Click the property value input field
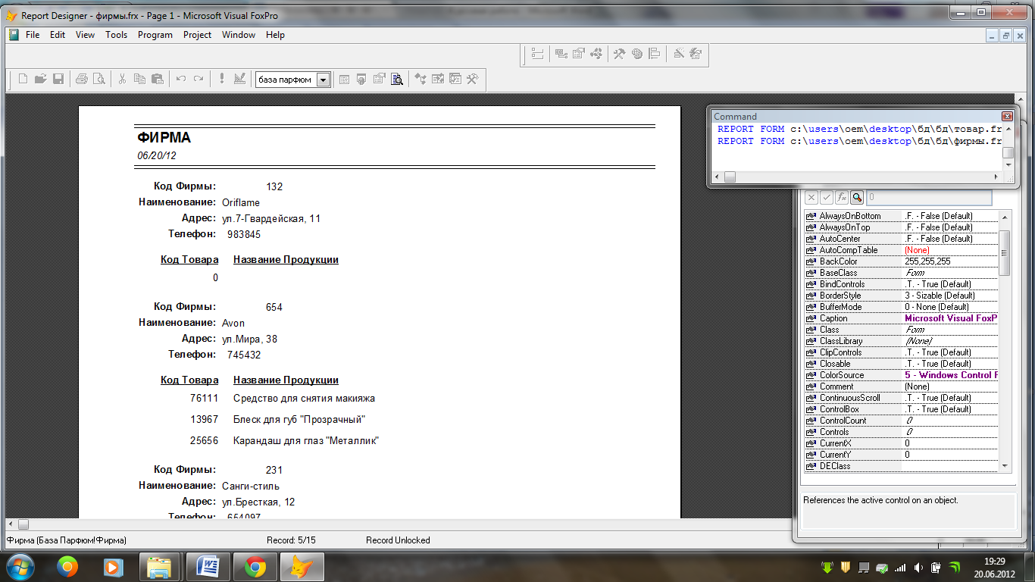1035x582 pixels. [x=929, y=198]
